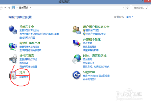Open 选择家庭组和共享选项 link
Viewport: 151px width, 104px height.
click(30, 50)
